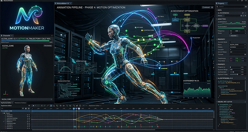Image resolution: width=248 pixels, height=132 pixels.
Task: Select the highlighted hand tool in keyframe toolbar
Action: click(x=51, y=106)
